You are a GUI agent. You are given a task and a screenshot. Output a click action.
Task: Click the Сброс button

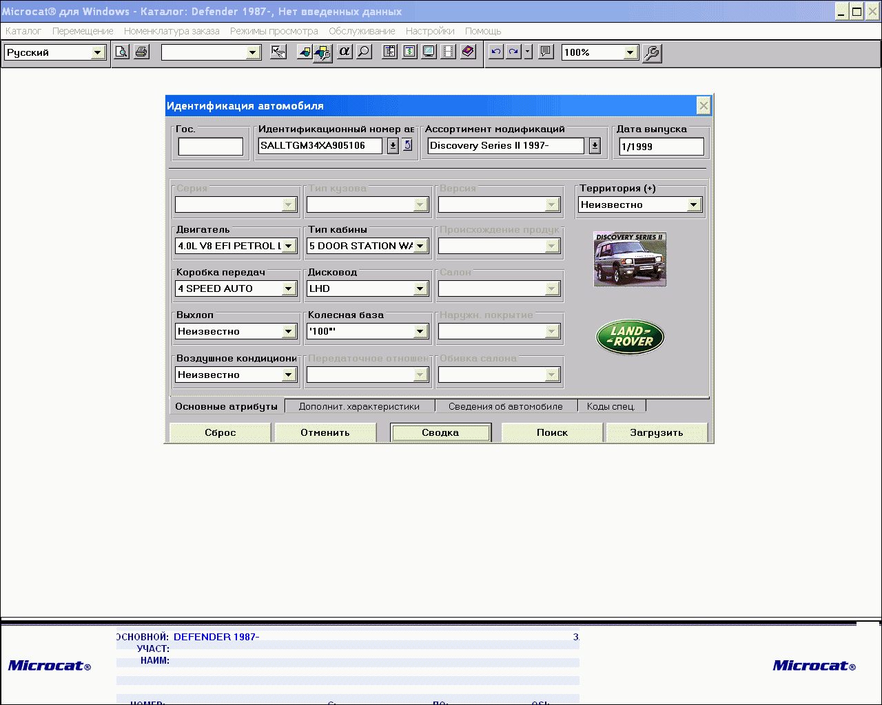220,432
